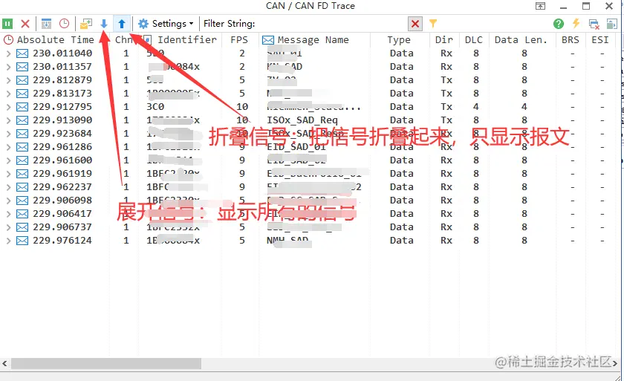624x381 pixels.
Task: Click the FPS column header
Action: tap(239, 40)
